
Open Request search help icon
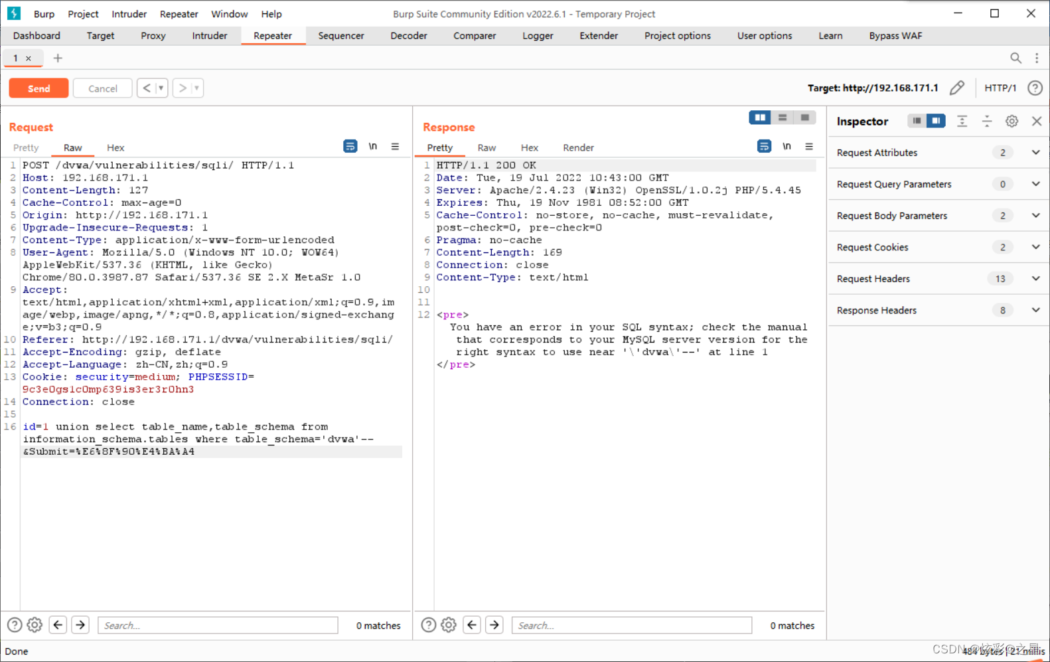(15, 625)
